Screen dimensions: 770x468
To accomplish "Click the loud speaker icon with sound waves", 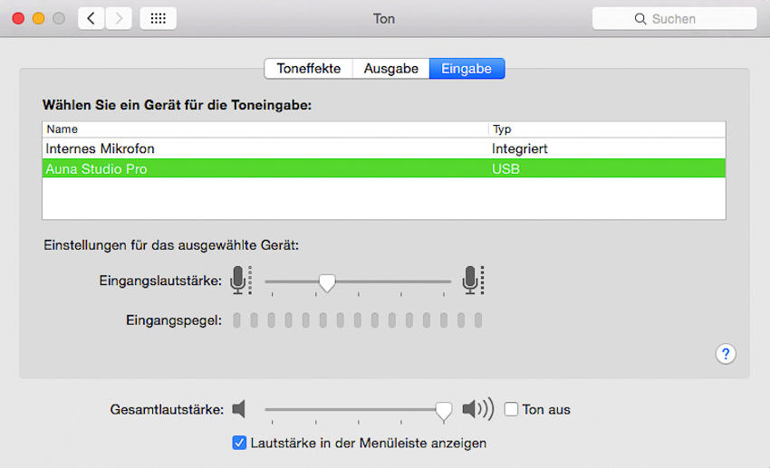I will pos(477,410).
